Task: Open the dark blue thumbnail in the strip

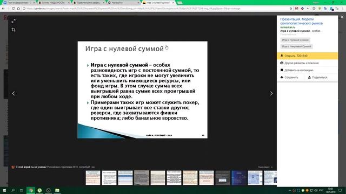Action: [239, 178]
